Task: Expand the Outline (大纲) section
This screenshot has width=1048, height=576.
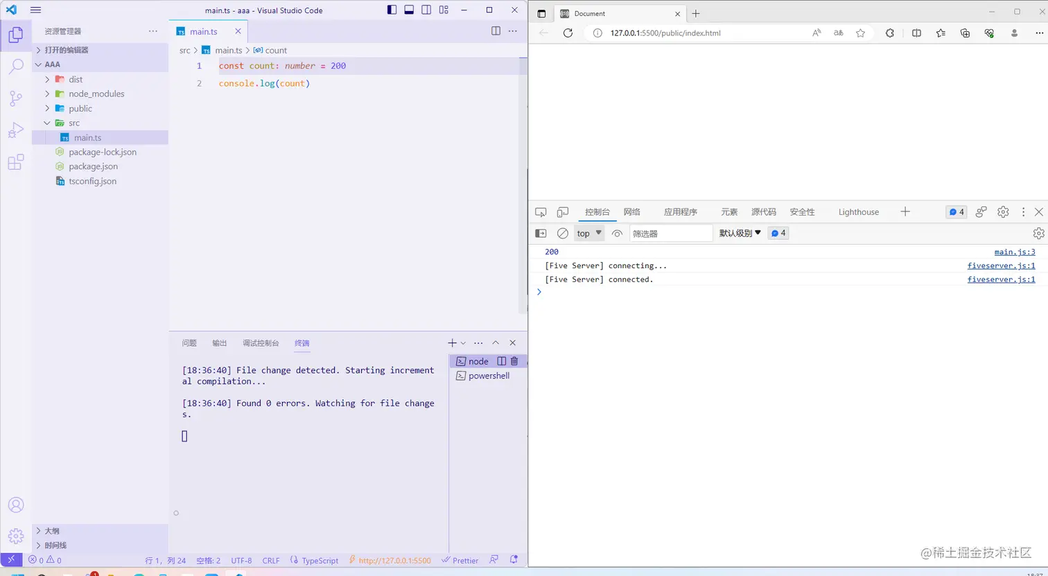Action: (x=101, y=531)
